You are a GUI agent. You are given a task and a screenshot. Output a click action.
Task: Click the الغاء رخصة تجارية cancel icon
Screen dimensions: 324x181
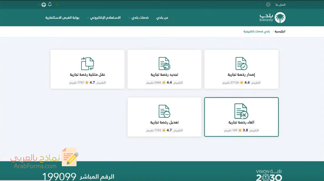pos(241,111)
